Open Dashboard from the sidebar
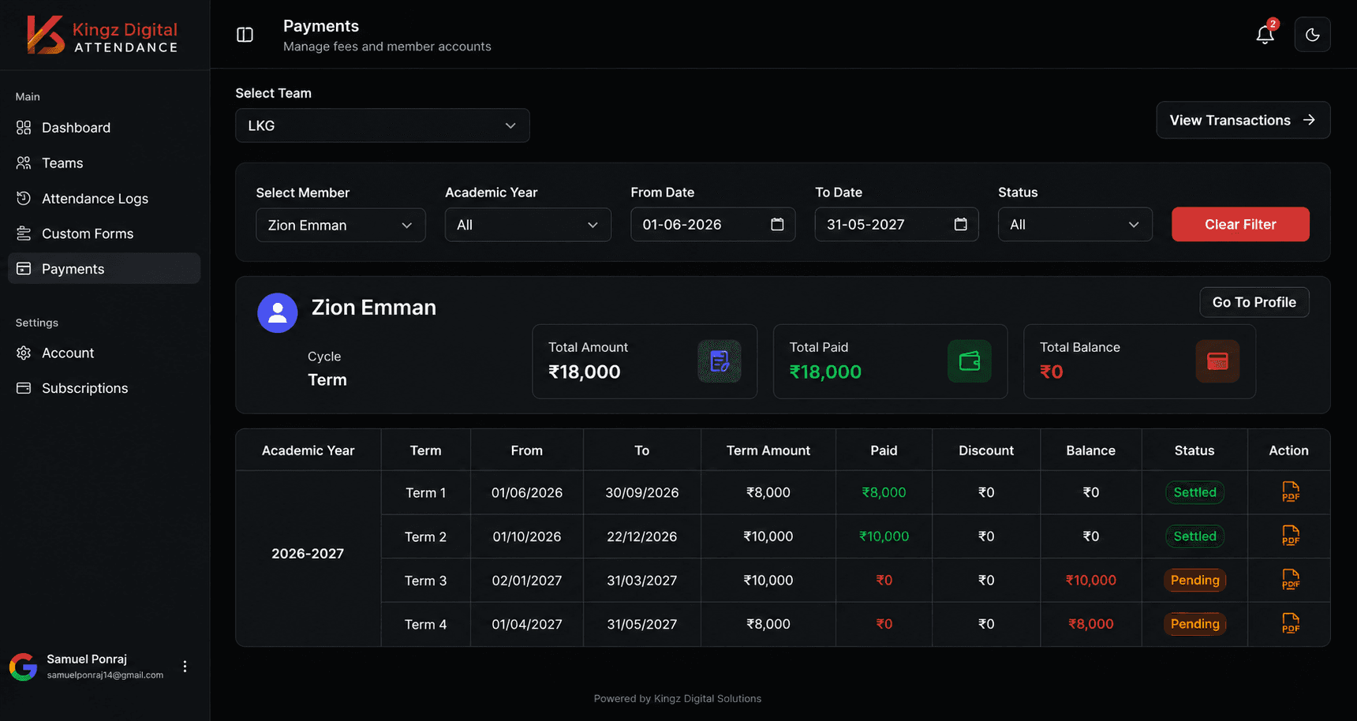 click(x=104, y=128)
